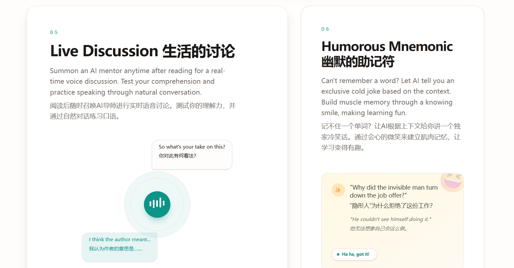Image resolution: width=514 pixels, height=268 pixels.
Task: Click the teal voice waveform microphone button
Action: (157, 204)
